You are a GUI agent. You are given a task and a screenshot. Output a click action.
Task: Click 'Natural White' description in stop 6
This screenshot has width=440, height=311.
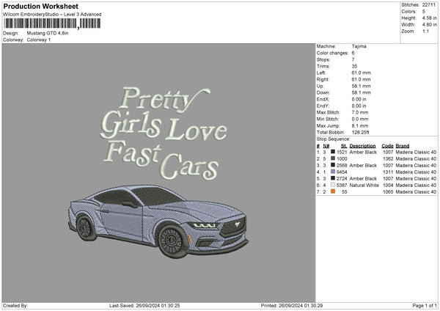point(364,186)
